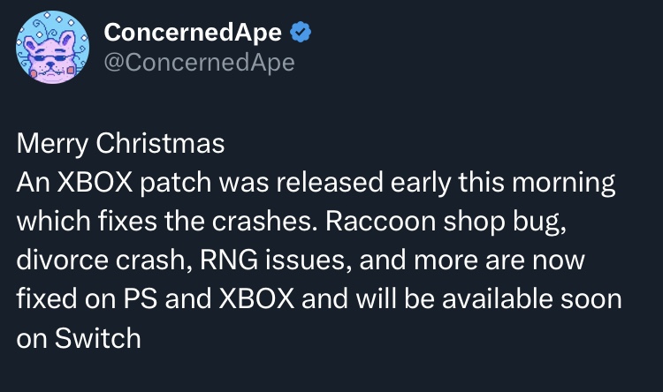Image resolution: width=663 pixels, height=392 pixels.
Task: Click the "Merry Christmas" line of the tweet
Action: pyautogui.click(x=120, y=143)
